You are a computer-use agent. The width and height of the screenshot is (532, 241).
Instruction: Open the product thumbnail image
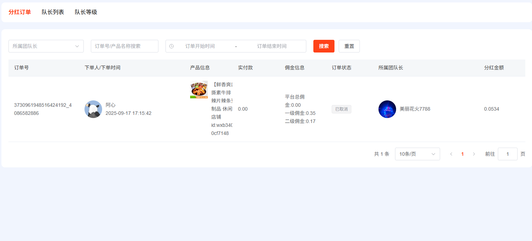pyautogui.click(x=199, y=89)
